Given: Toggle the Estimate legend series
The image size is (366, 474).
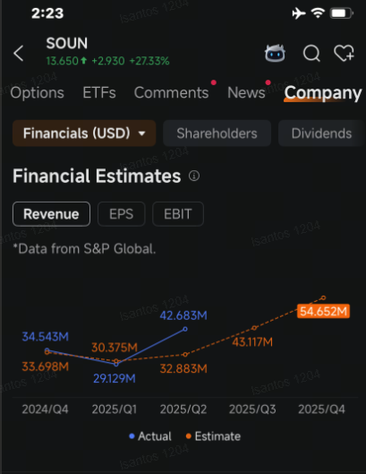Looking at the screenshot, I should click(213, 436).
